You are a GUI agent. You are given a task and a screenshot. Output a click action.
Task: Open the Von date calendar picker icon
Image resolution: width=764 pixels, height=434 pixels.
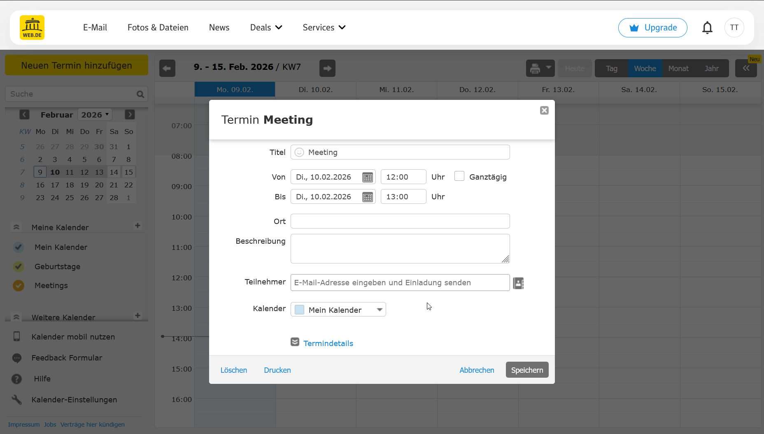(x=367, y=177)
